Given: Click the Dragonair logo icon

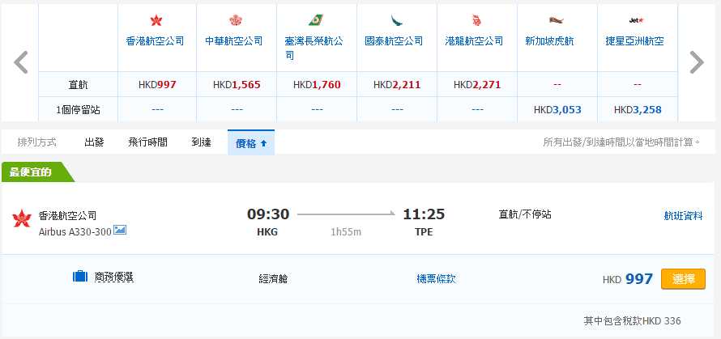Looking at the screenshot, I should tap(476, 20).
